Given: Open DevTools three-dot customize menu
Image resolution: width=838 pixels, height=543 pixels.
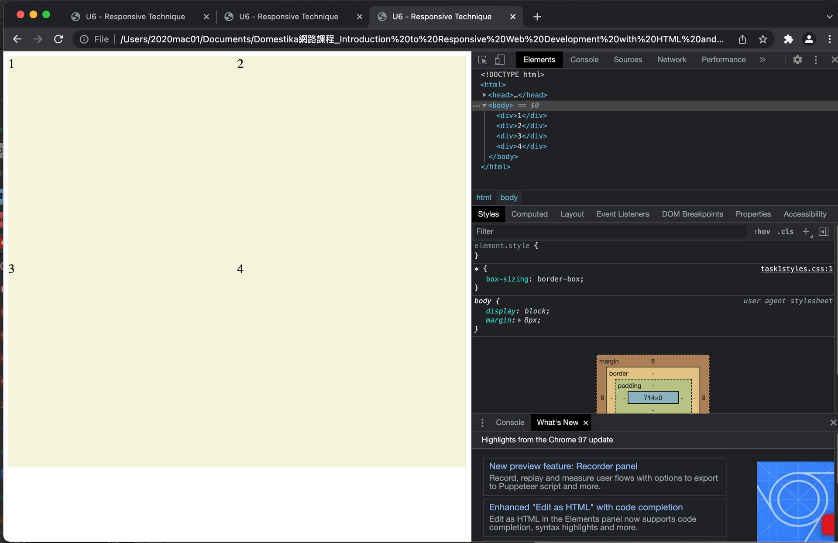Looking at the screenshot, I should 816,60.
